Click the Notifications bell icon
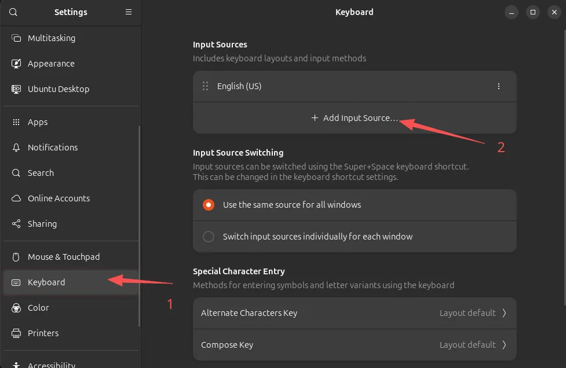The width and height of the screenshot is (566, 368). (x=16, y=148)
